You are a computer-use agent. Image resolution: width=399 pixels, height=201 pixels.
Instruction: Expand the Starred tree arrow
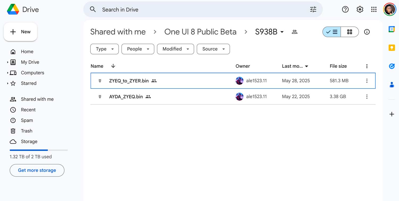click(x=7, y=84)
